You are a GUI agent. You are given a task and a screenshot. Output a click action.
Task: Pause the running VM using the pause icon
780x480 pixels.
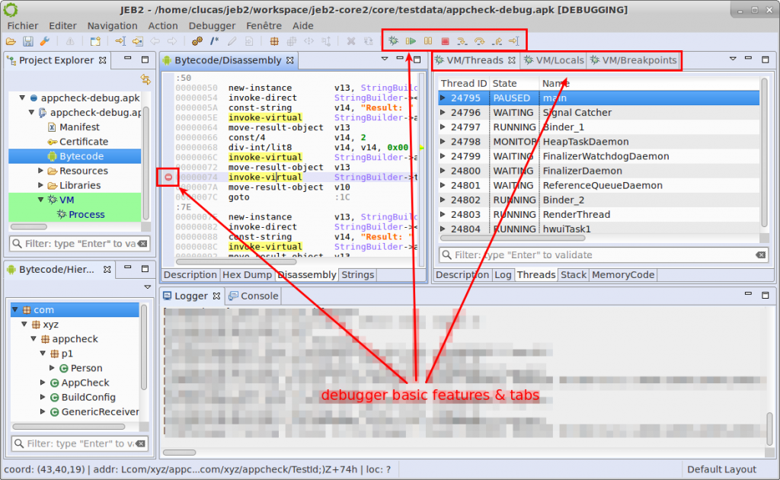tap(427, 40)
